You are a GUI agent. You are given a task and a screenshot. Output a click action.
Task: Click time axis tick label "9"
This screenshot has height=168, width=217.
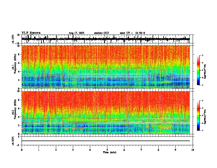pyautogui.click(x=175, y=150)
